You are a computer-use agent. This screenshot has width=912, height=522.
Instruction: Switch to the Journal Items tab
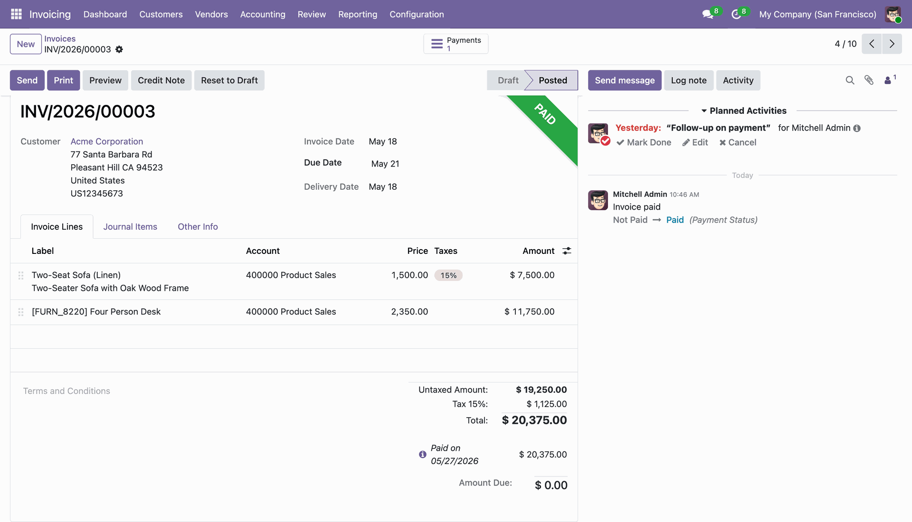point(130,227)
